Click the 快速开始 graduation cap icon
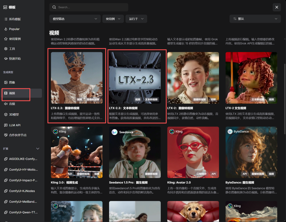 coord(6,59)
